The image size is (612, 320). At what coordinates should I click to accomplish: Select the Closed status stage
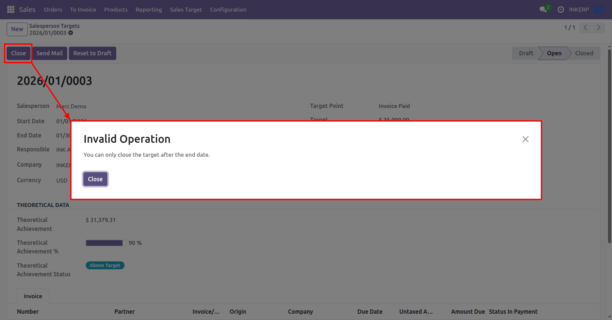click(x=584, y=53)
